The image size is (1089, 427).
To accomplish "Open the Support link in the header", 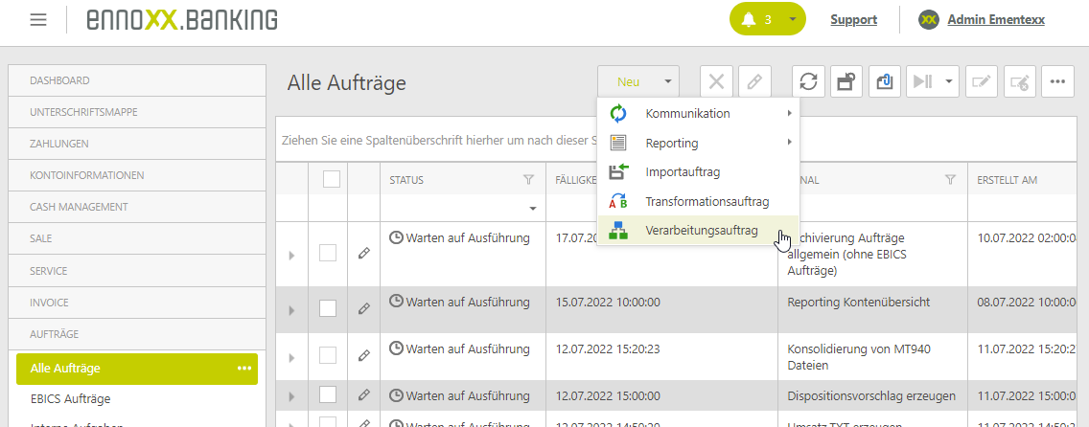I will [x=853, y=19].
